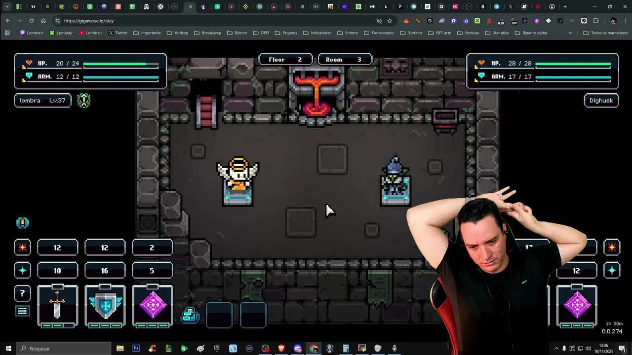Image resolution: width=632 pixels, height=355 pixels.
Task: Click the sword defense value 10
Action: (x=57, y=271)
